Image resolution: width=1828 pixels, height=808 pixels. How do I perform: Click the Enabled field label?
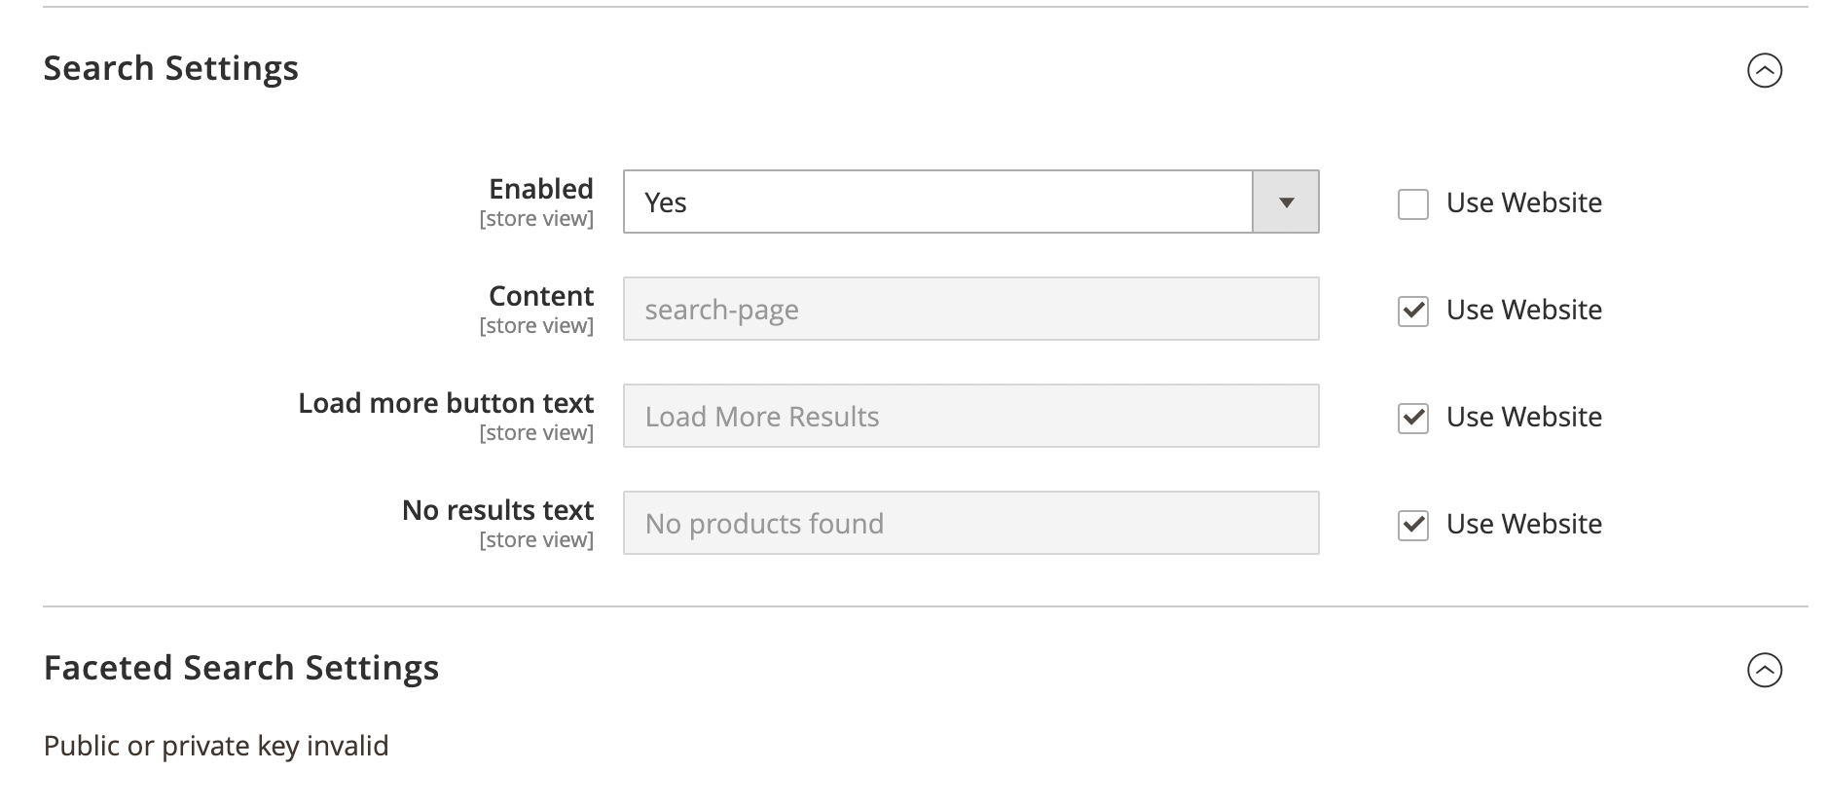pos(540,189)
